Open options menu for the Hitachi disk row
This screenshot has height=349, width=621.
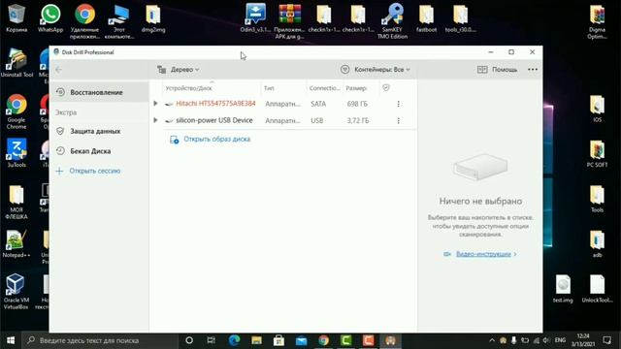coord(399,104)
